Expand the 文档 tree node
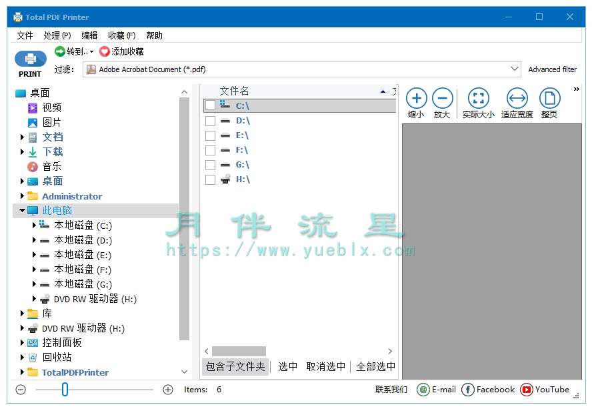 click(x=22, y=137)
